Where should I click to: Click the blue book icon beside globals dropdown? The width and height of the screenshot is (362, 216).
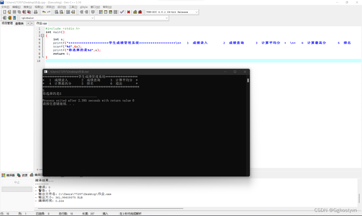(x=14, y=18)
